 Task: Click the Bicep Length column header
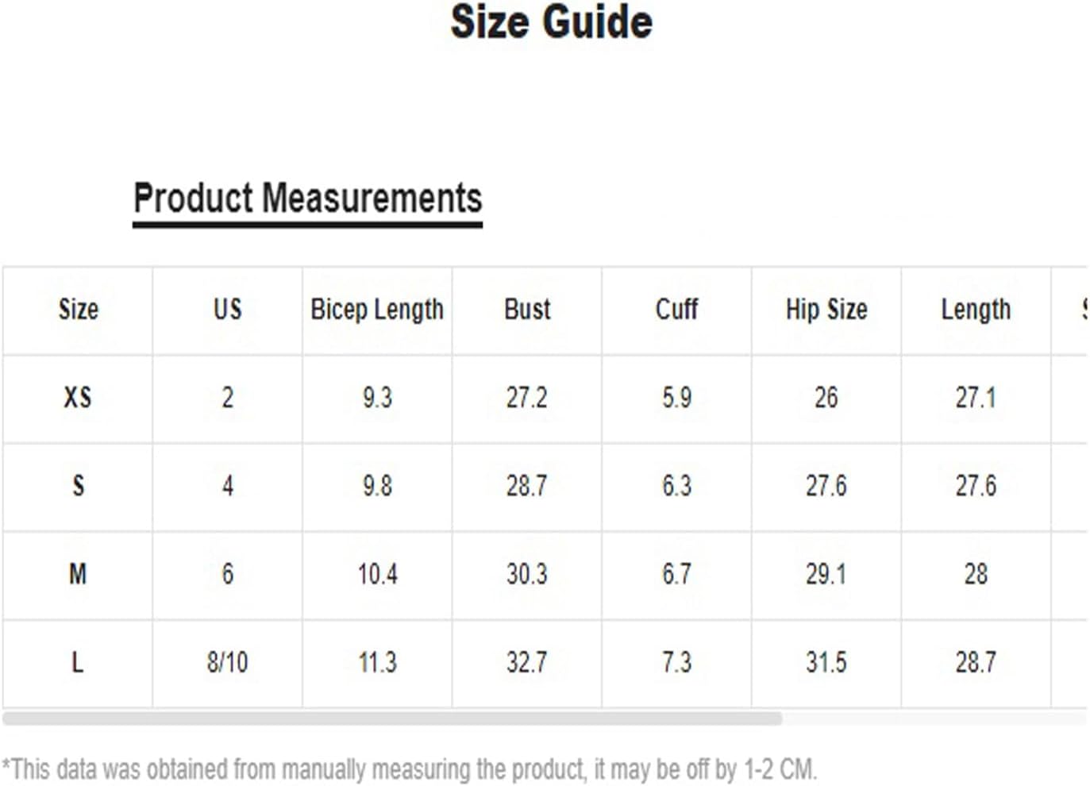(377, 310)
